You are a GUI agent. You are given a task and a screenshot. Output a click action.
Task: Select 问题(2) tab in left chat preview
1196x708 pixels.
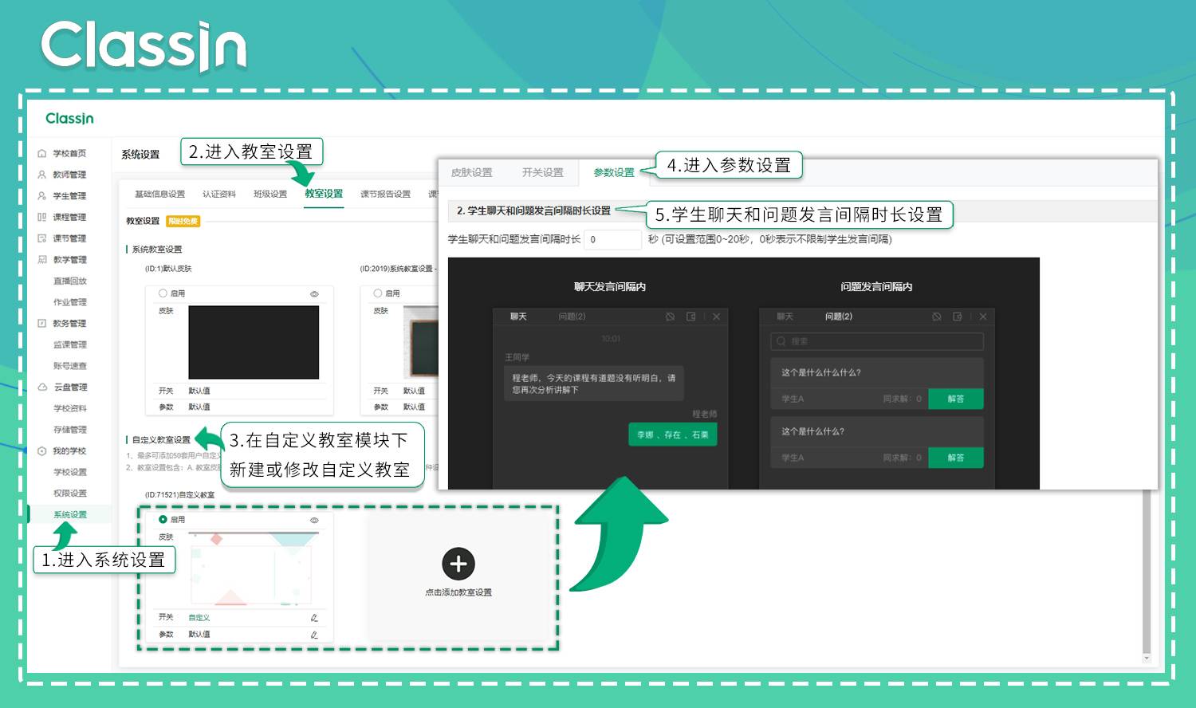pos(572,317)
